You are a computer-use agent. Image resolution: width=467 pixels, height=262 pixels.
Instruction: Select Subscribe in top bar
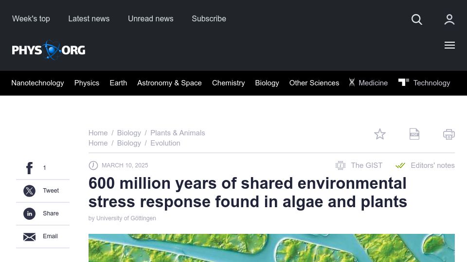point(209,19)
